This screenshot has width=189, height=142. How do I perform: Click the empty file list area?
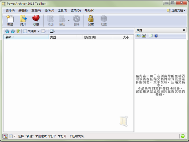(x=68, y=85)
